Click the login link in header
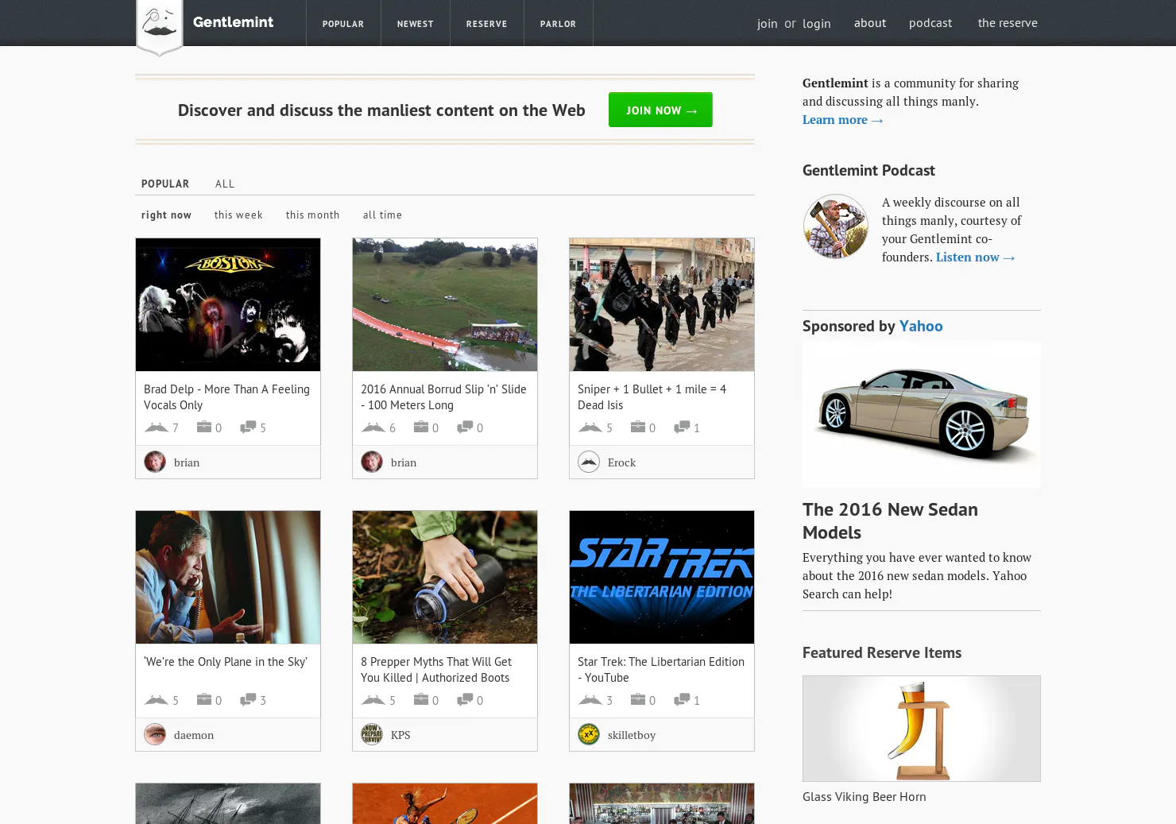This screenshot has width=1176, height=824. click(817, 24)
